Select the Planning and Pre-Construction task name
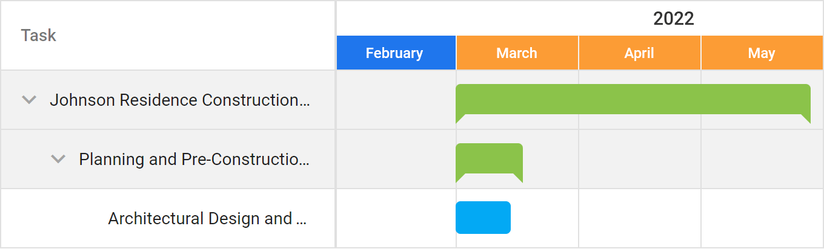This screenshot has width=824, height=249. tap(194, 159)
